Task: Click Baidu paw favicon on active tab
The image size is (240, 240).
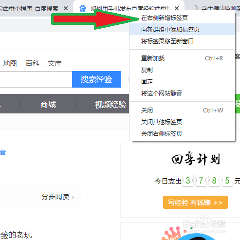Action: point(83,8)
